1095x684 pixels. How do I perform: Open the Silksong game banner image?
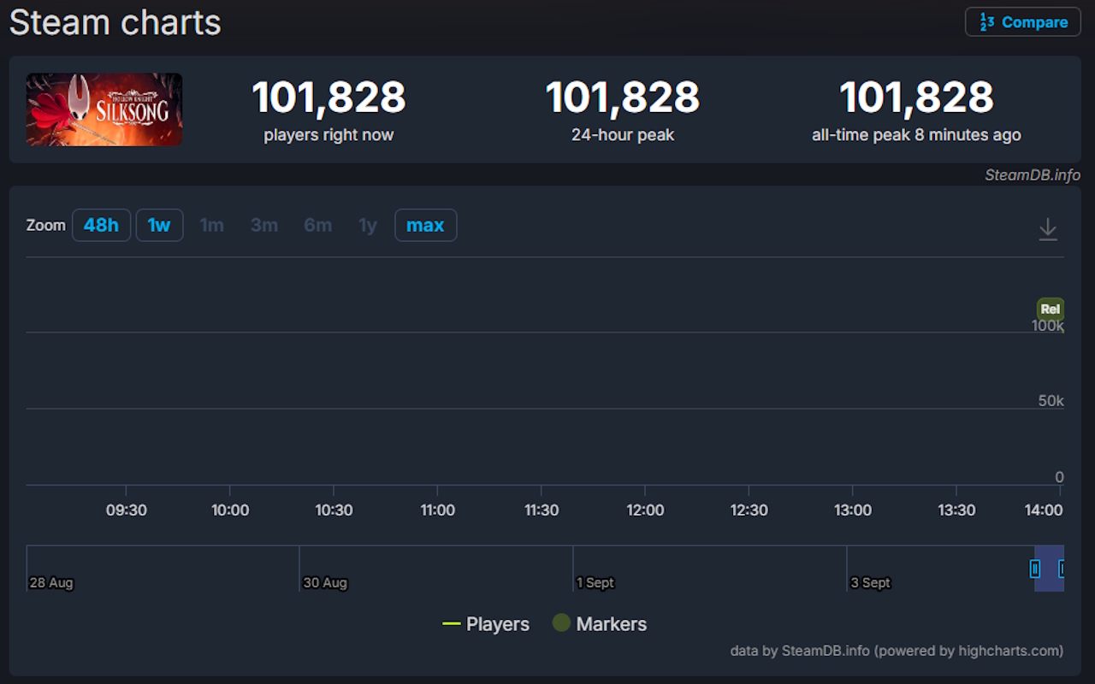(104, 109)
